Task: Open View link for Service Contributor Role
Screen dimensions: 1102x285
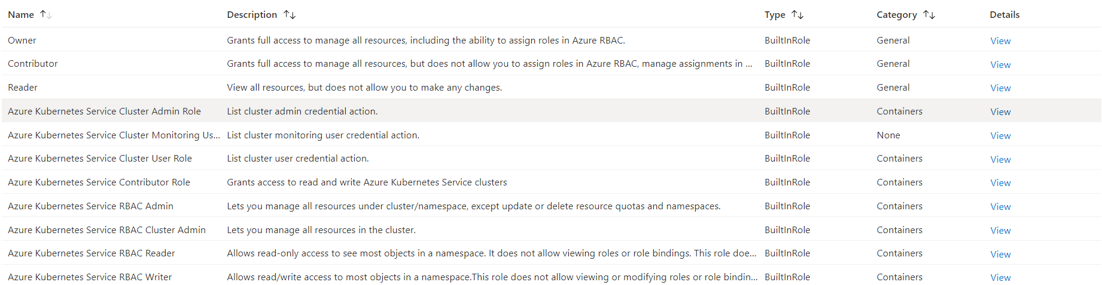Action: pos(1000,182)
